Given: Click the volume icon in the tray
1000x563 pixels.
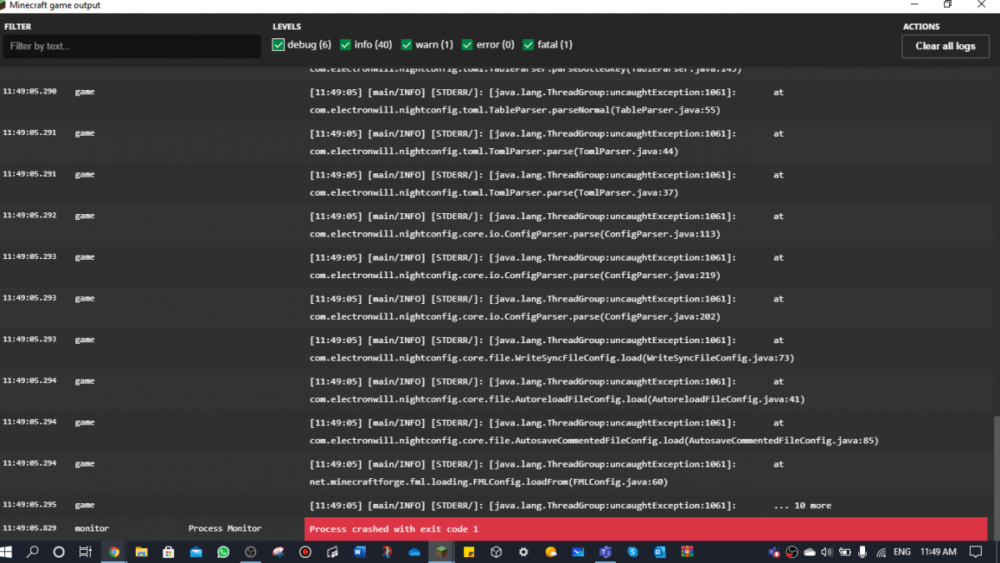Looking at the screenshot, I should click(x=827, y=552).
